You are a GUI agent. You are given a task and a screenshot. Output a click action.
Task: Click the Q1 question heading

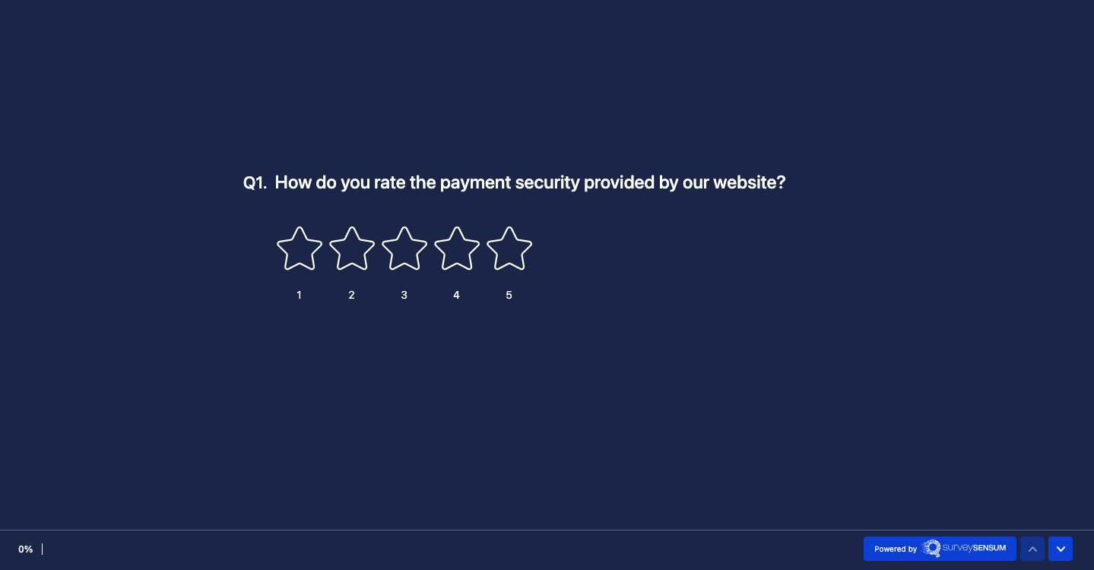255,182
